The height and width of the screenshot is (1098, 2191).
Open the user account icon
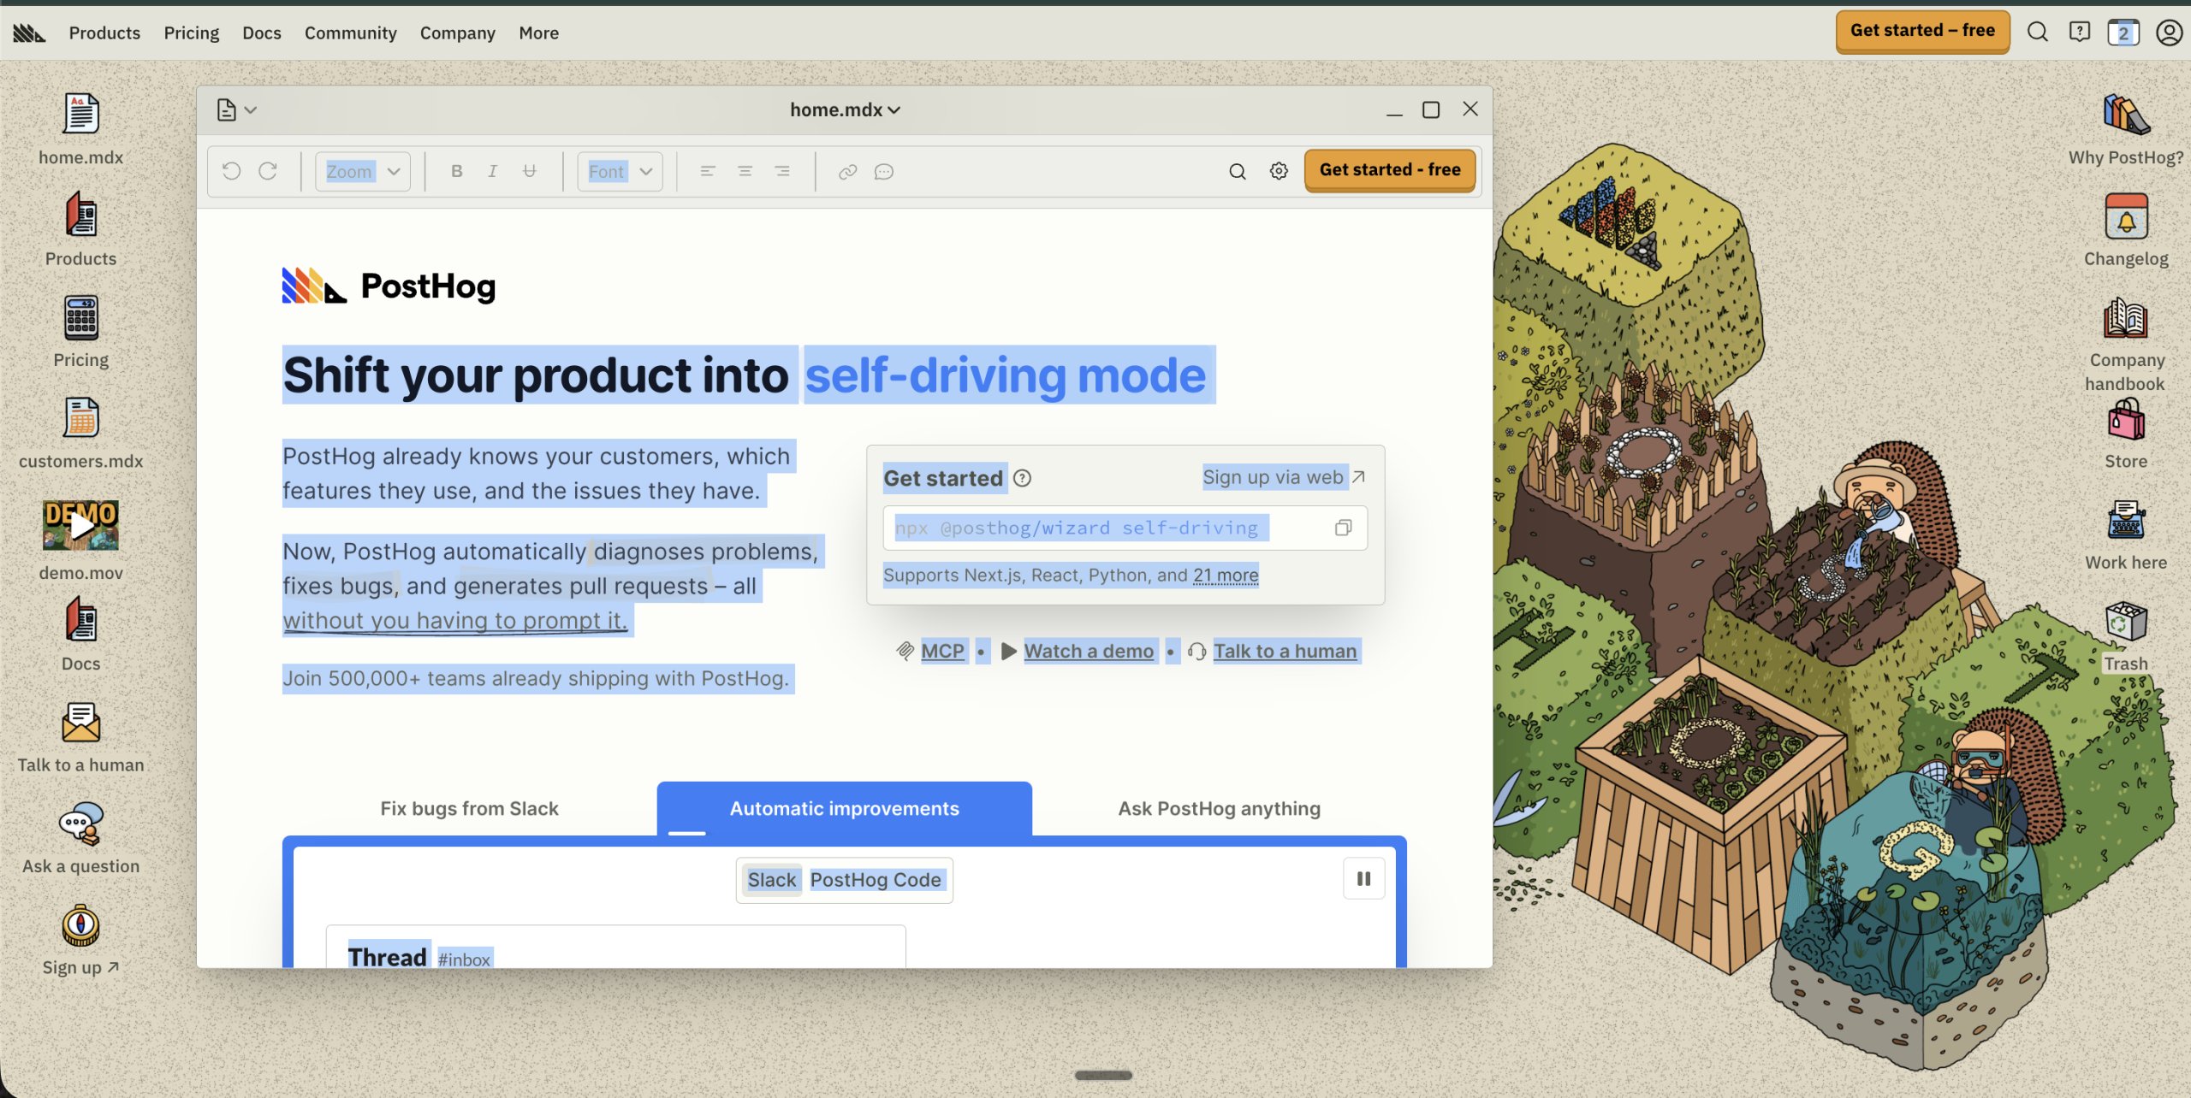(x=2169, y=32)
